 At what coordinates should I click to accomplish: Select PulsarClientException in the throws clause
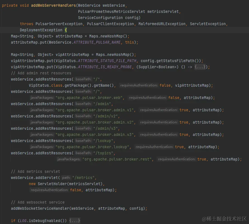click(110, 24)
